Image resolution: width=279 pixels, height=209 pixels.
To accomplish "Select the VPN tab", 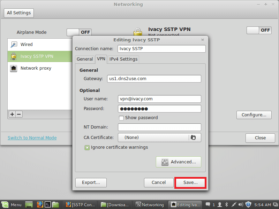I will [101, 59].
